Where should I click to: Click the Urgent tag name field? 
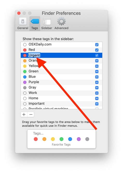[34, 55]
